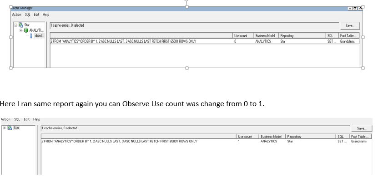Viewport: 378px width, 176px height.
Task: Sort by Repository column in lower window
Action: coord(311,137)
